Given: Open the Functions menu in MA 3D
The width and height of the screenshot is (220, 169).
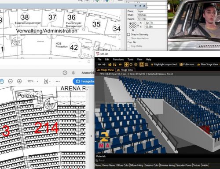Looking at the screenshot, I should click(118, 60).
